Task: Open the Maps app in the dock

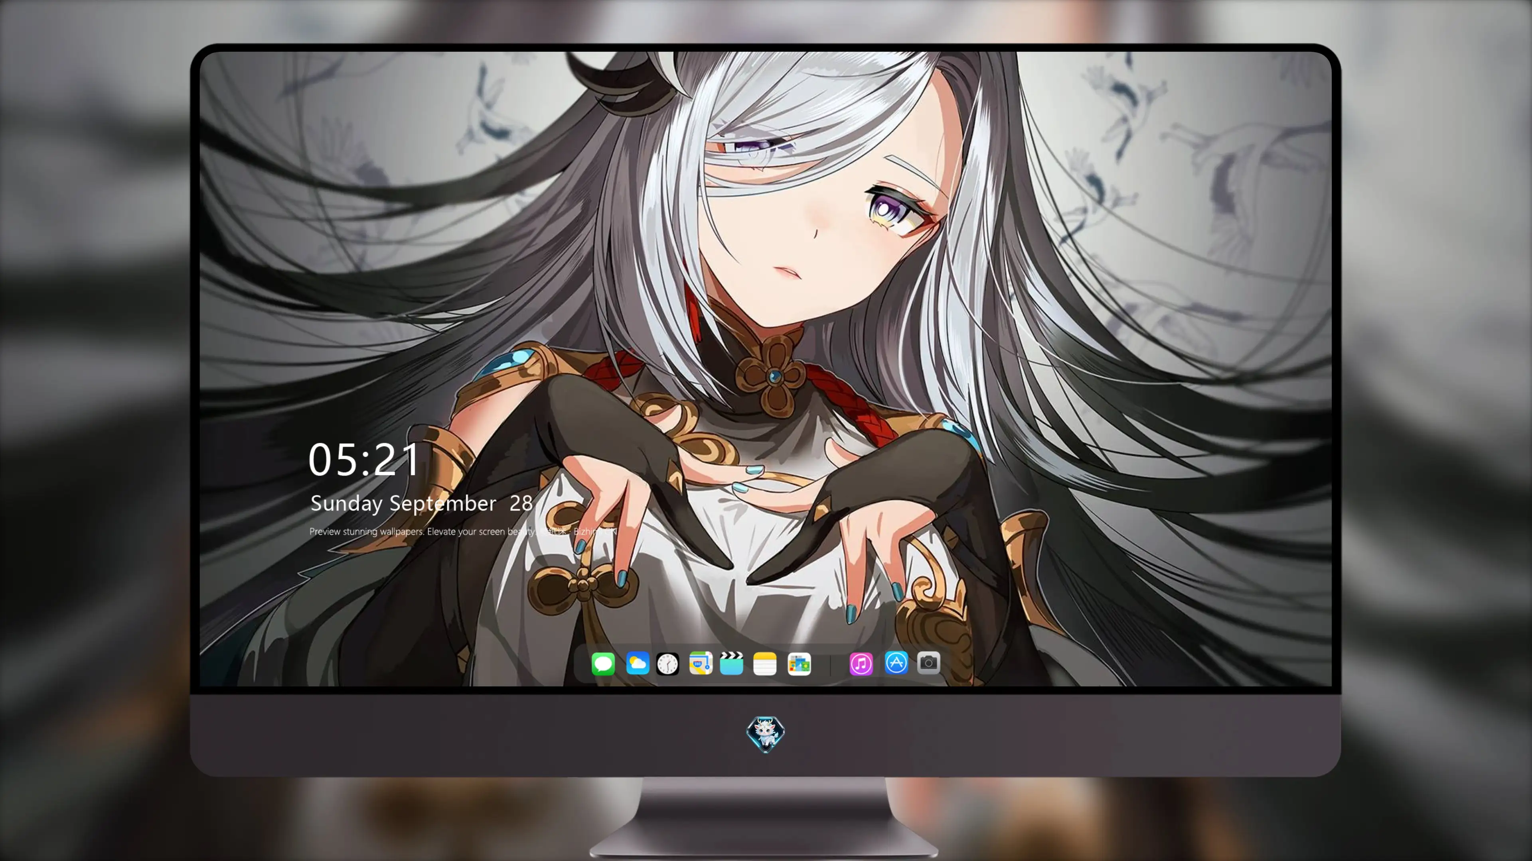Action: point(701,663)
